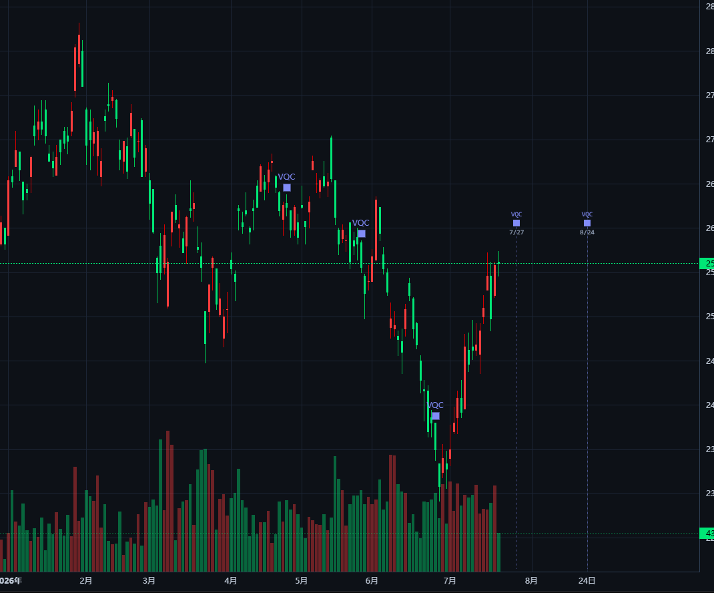Open the future VQC marker dated 8/24
Screen dimensions: 714x593
(587, 223)
